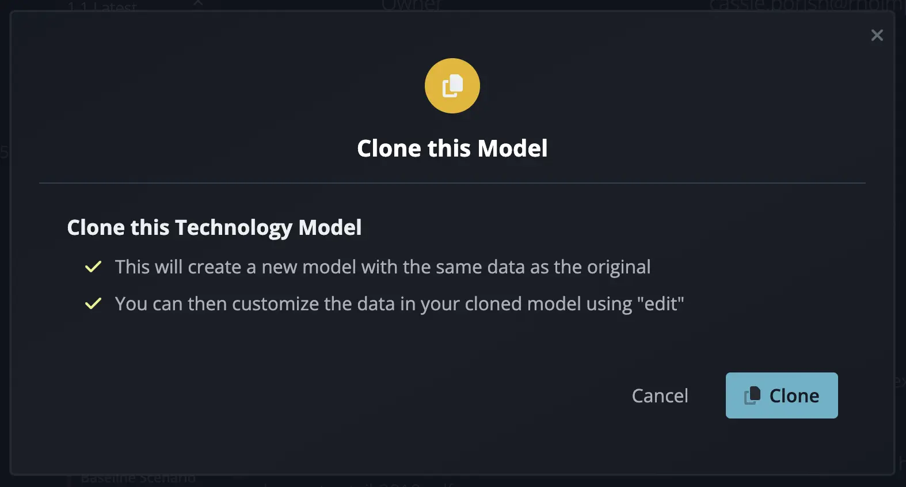Click the Clone this Model title
The image size is (906, 487).
click(x=452, y=148)
